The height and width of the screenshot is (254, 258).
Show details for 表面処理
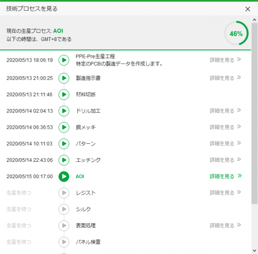pyautogui.click(x=225, y=226)
